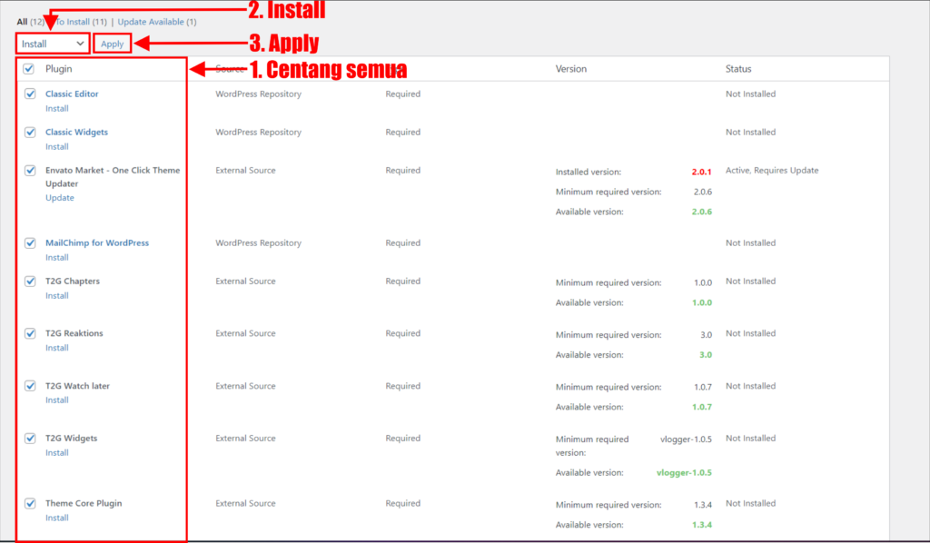Image resolution: width=930 pixels, height=543 pixels.
Task: Click Install link under T2G Watch later
Action: tap(56, 400)
